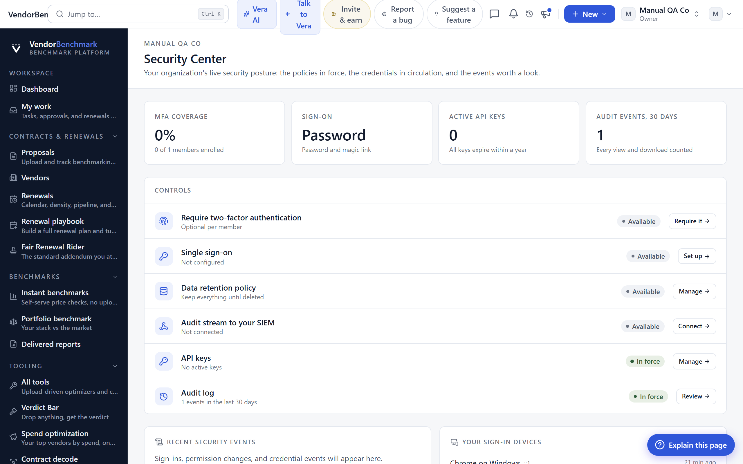Click Set up for Single sign-on
Viewport: 743px width, 464px height.
click(x=697, y=256)
